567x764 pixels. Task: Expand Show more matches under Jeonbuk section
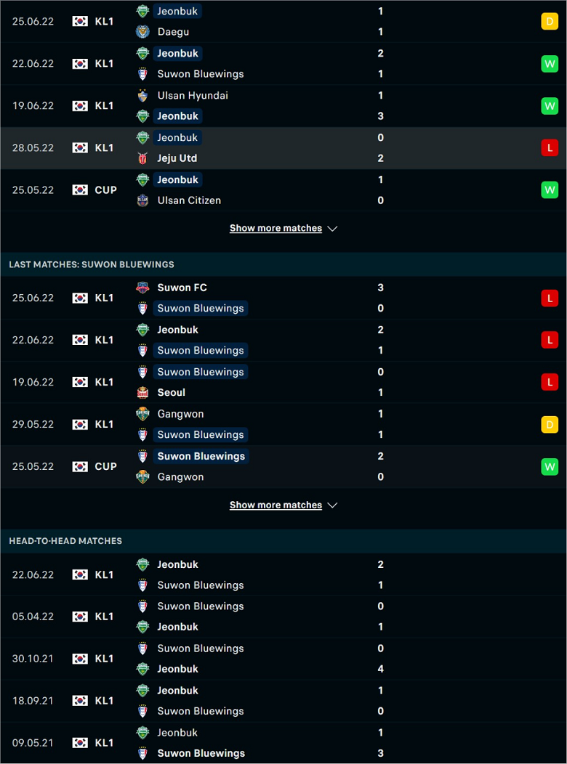coord(276,228)
